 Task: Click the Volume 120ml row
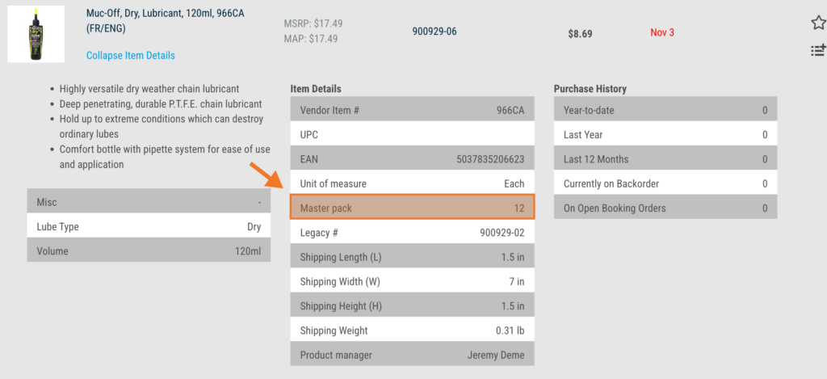click(149, 251)
